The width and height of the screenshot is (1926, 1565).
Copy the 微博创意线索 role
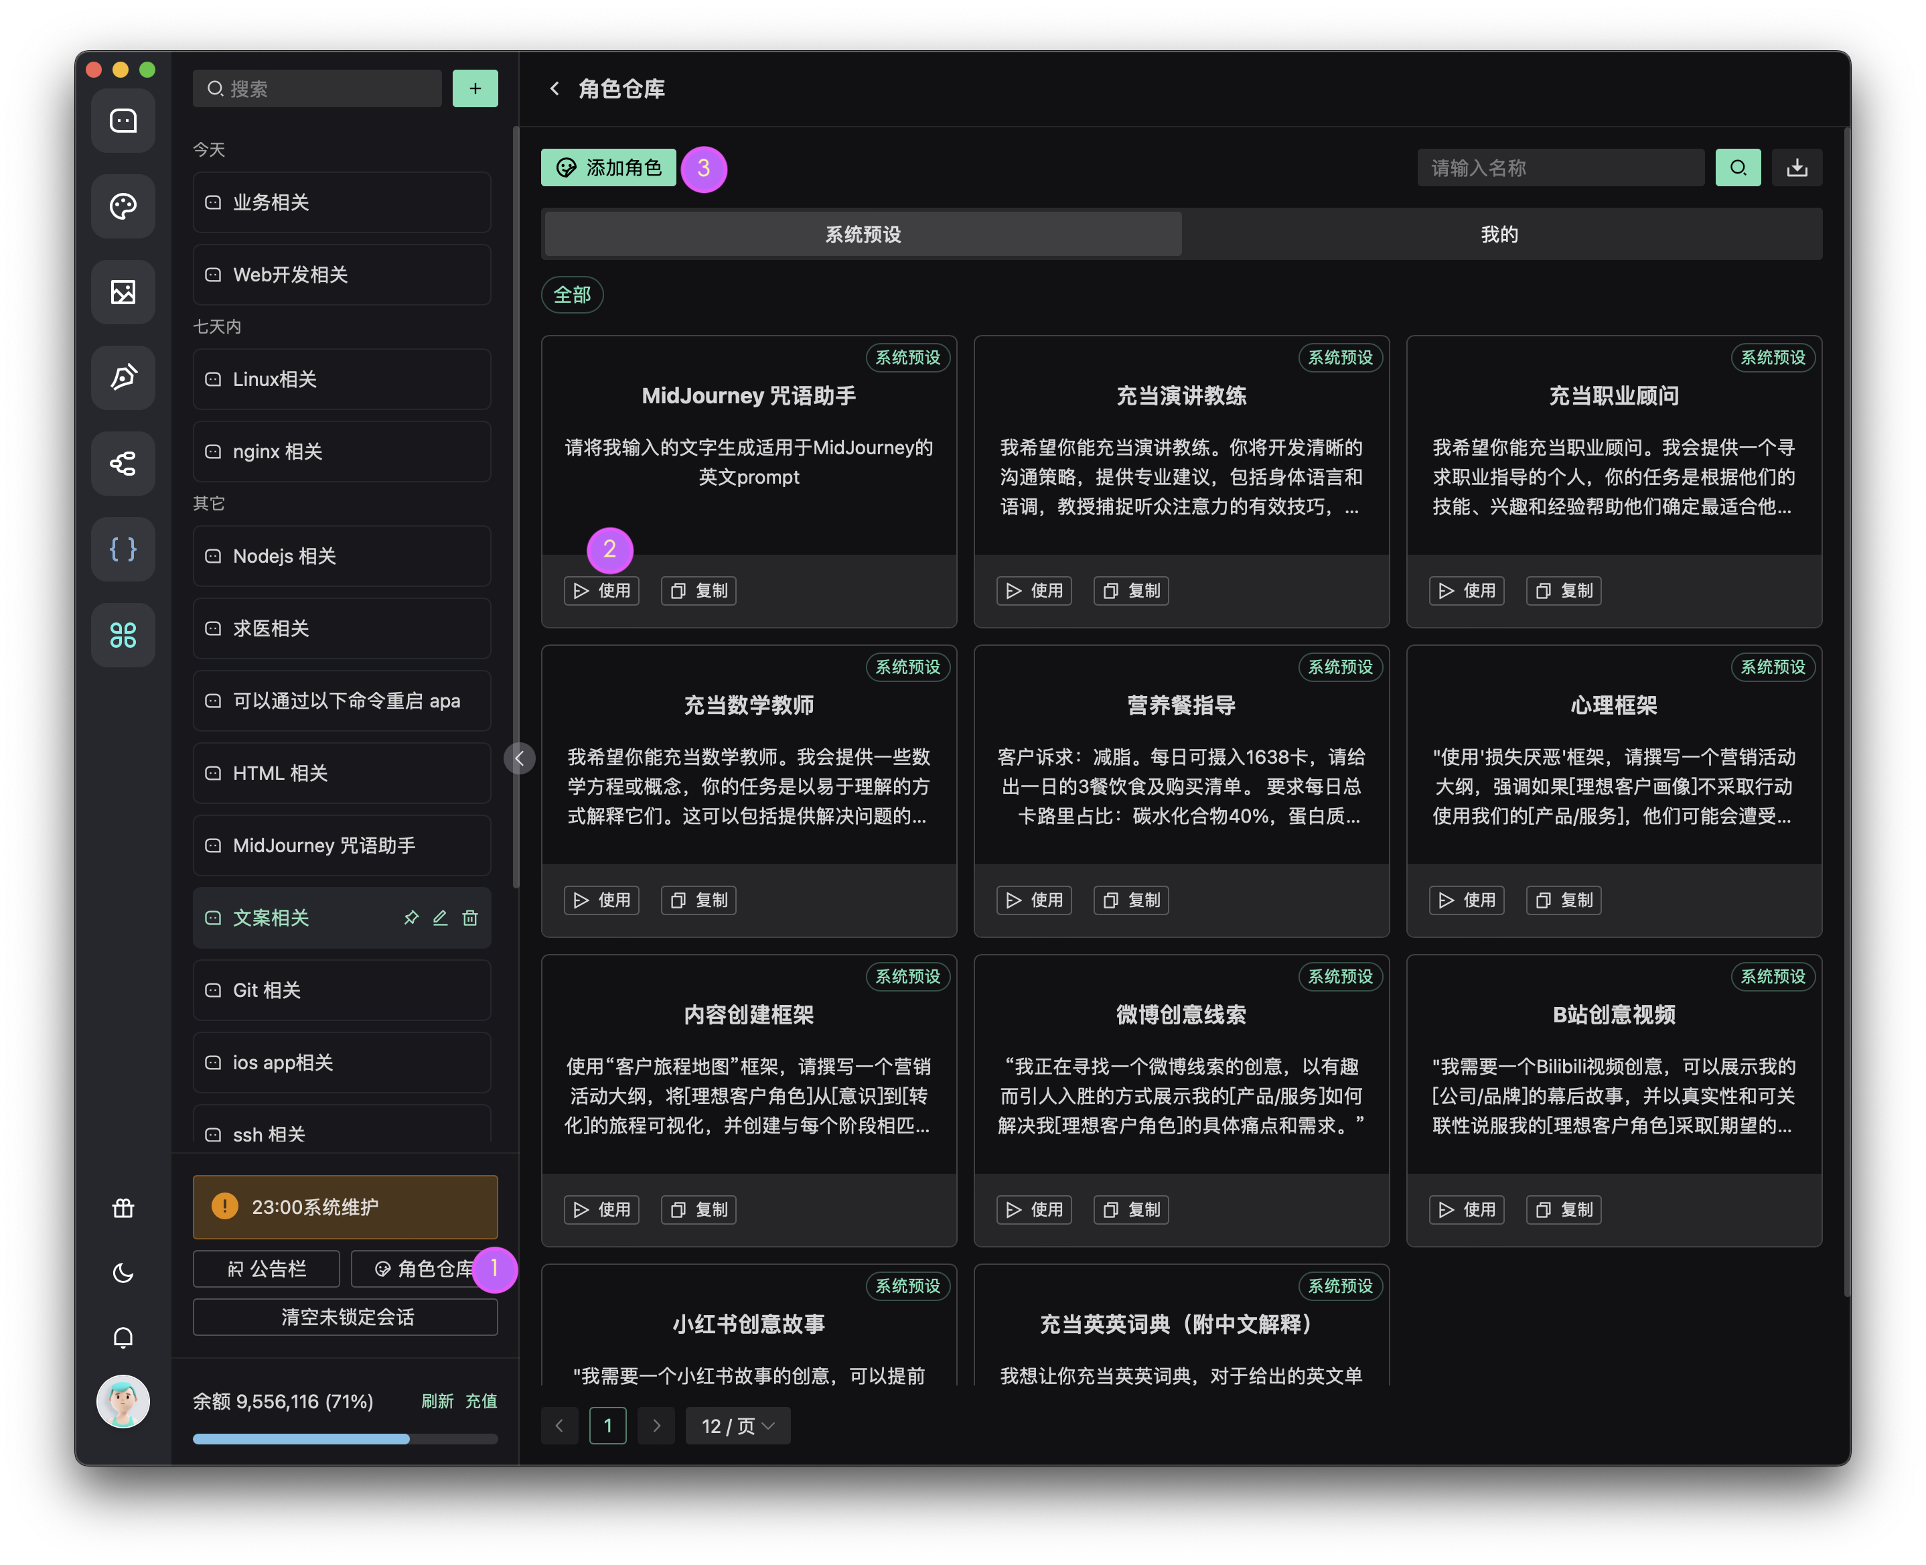(1131, 1210)
